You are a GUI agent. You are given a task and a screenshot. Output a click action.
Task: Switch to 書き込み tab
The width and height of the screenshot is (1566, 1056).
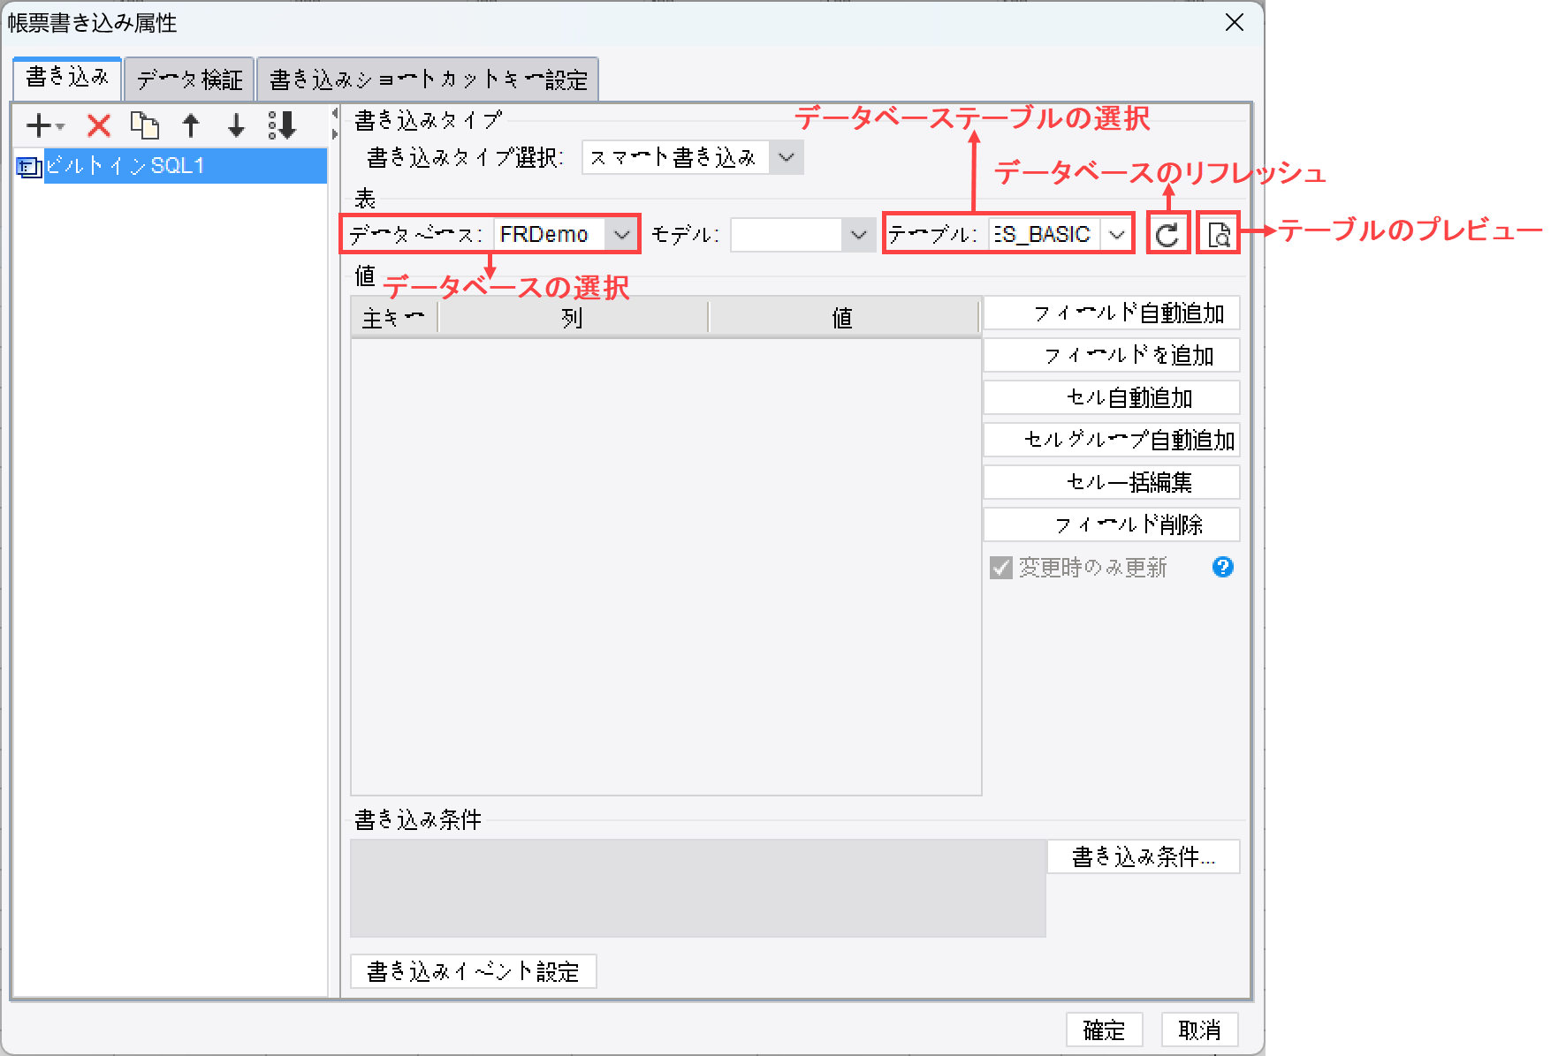click(67, 79)
